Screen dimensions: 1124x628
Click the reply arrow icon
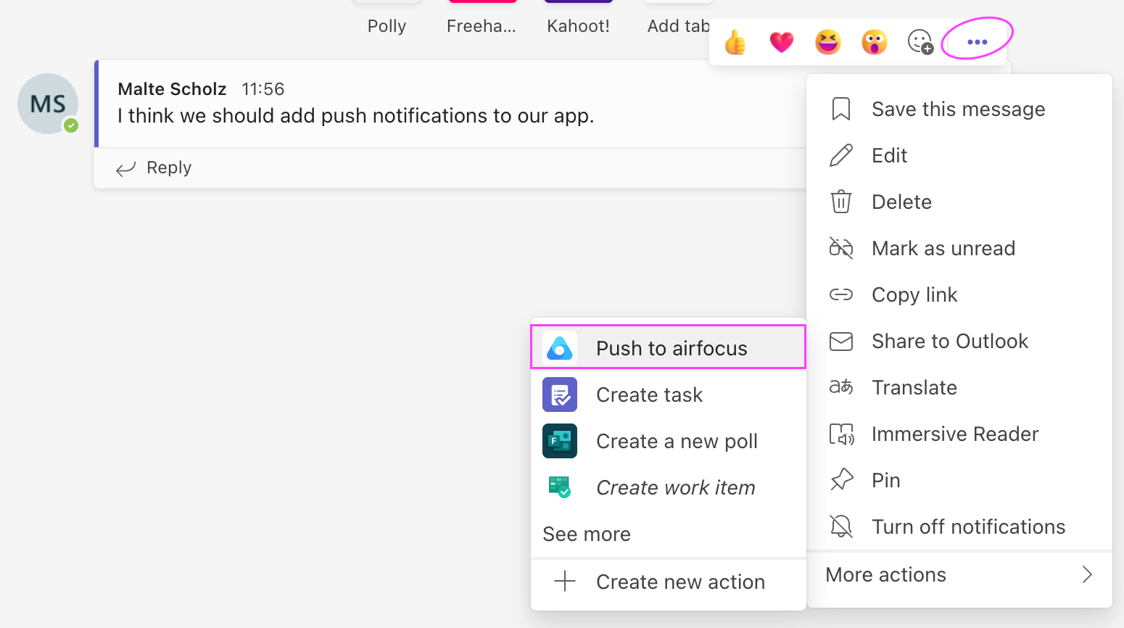point(125,168)
